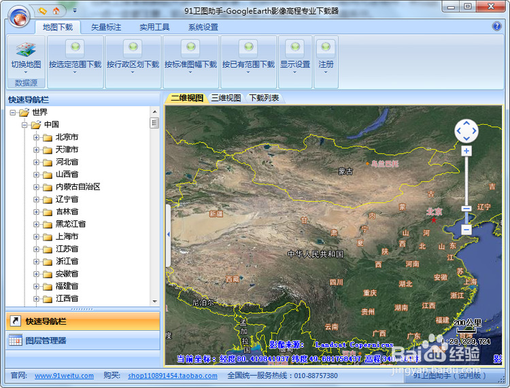Select 江苏省 folder icon in tree
This screenshot has width=510, height=388.
(48, 249)
